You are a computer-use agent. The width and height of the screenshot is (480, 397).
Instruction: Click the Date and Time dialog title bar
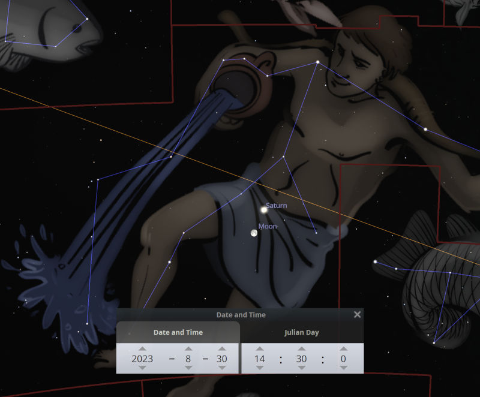(x=241, y=315)
